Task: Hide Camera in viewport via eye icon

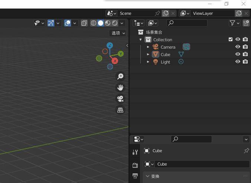Action: click(238, 47)
